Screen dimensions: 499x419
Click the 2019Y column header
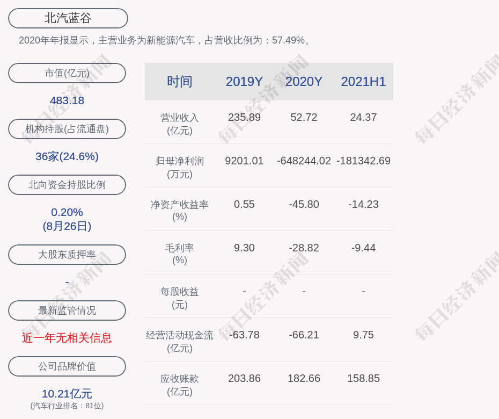[x=244, y=82]
